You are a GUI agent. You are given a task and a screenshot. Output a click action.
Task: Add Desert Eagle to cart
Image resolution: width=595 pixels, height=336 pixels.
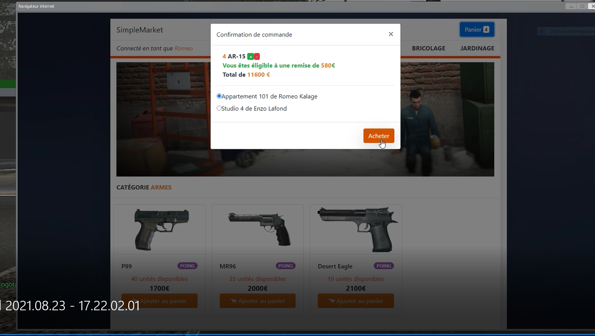[x=356, y=301]
